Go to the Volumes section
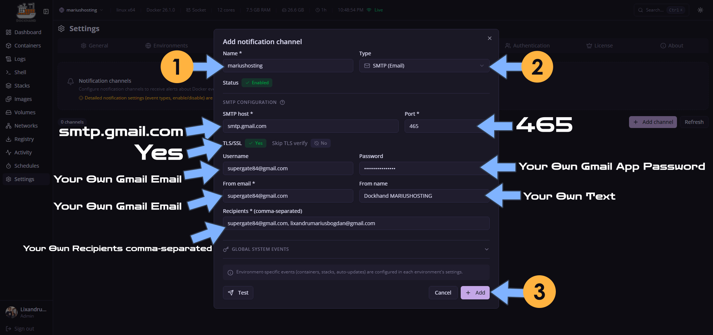 (x=25, y=112)
